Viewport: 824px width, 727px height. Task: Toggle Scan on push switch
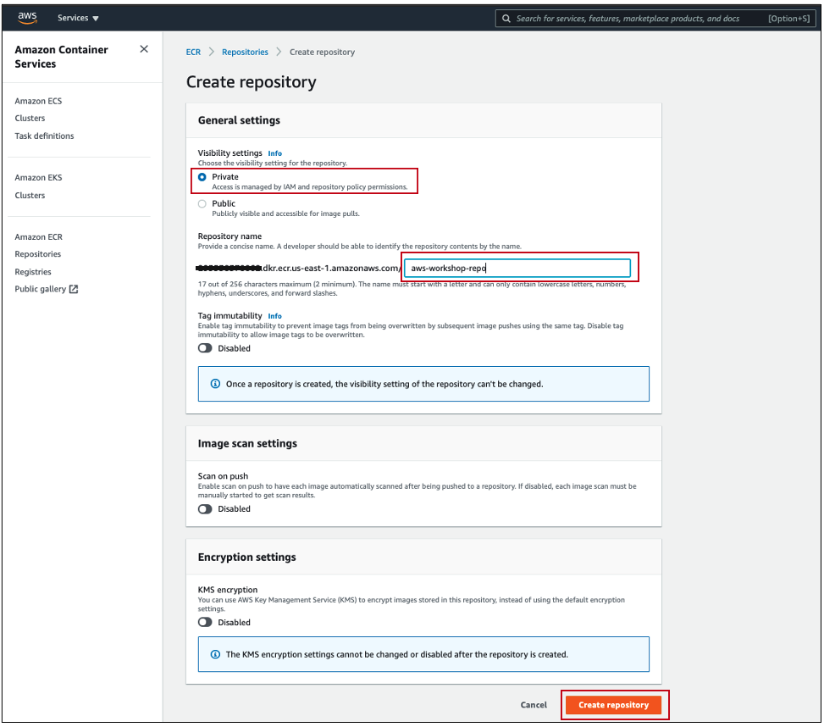pos(205,509)
